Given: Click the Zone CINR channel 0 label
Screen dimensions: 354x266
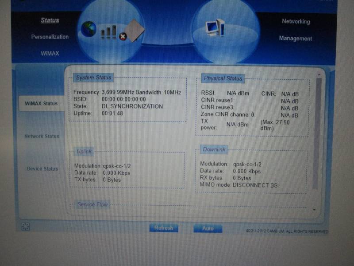Looking at the screenshot, I should click(227, 114).
